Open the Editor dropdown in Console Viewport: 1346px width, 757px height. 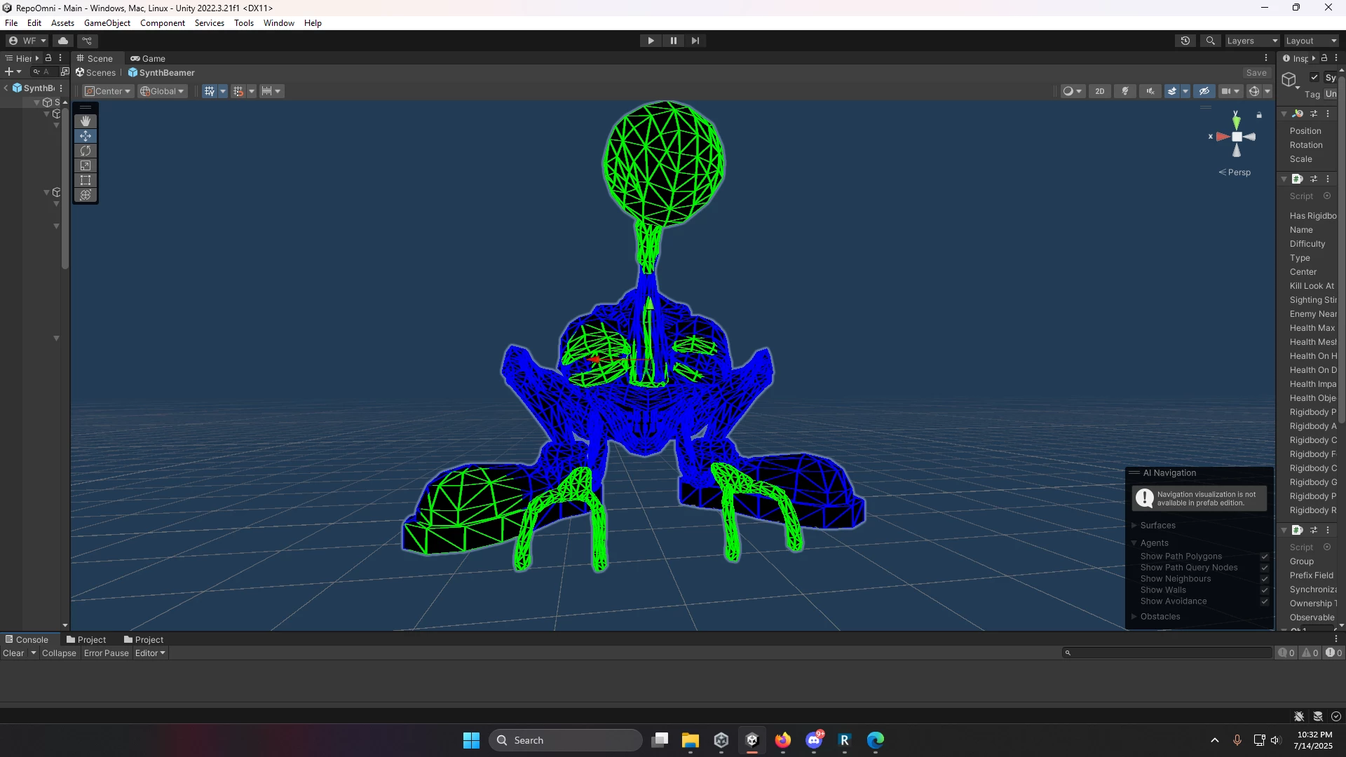(150, 653)
